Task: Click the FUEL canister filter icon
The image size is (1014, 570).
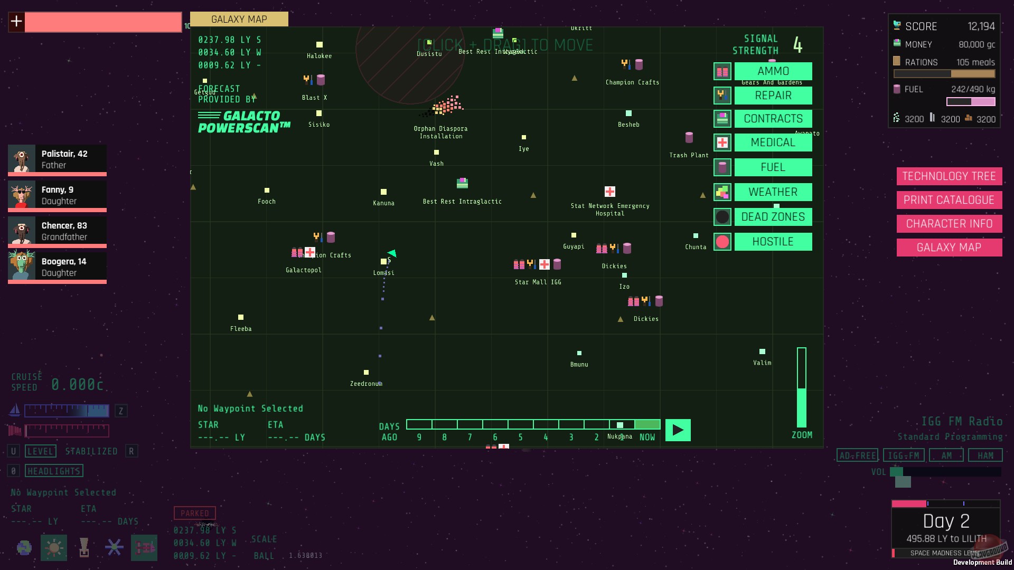Action: pos(722,167)
